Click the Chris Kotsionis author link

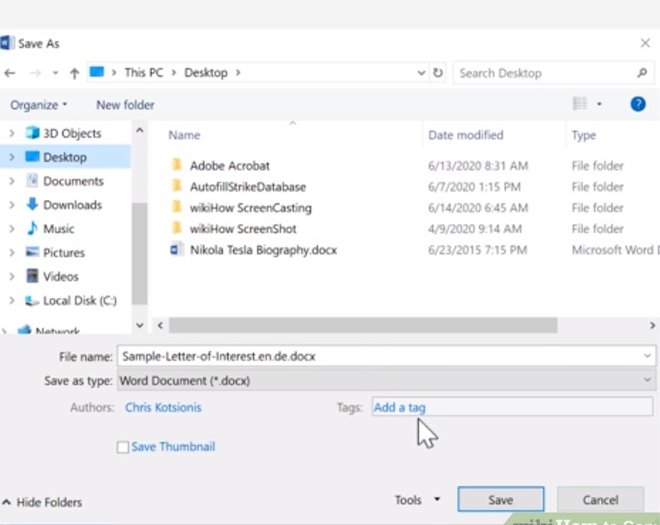[x=163, y=407]
